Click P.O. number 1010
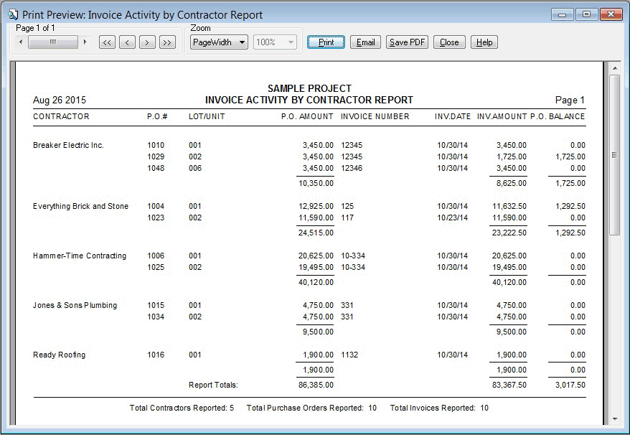Screen dimensions: 630x435 [x=156, y=145]
